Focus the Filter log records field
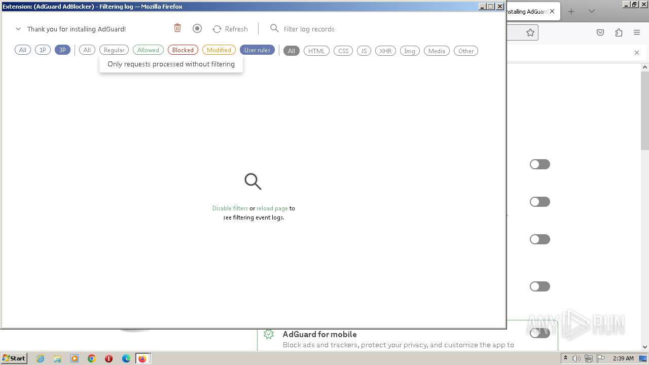 (309, 29)
